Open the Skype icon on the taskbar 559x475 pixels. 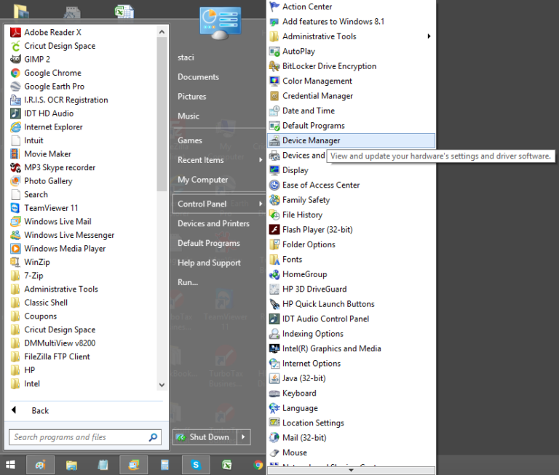click(196, 464)
